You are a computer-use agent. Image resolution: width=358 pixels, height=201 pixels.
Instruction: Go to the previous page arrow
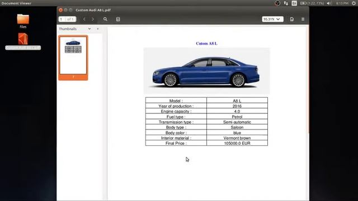pos(84,20)
